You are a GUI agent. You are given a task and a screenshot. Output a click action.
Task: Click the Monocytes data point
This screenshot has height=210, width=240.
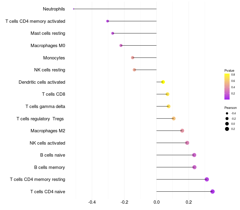(x=133, y=58)
